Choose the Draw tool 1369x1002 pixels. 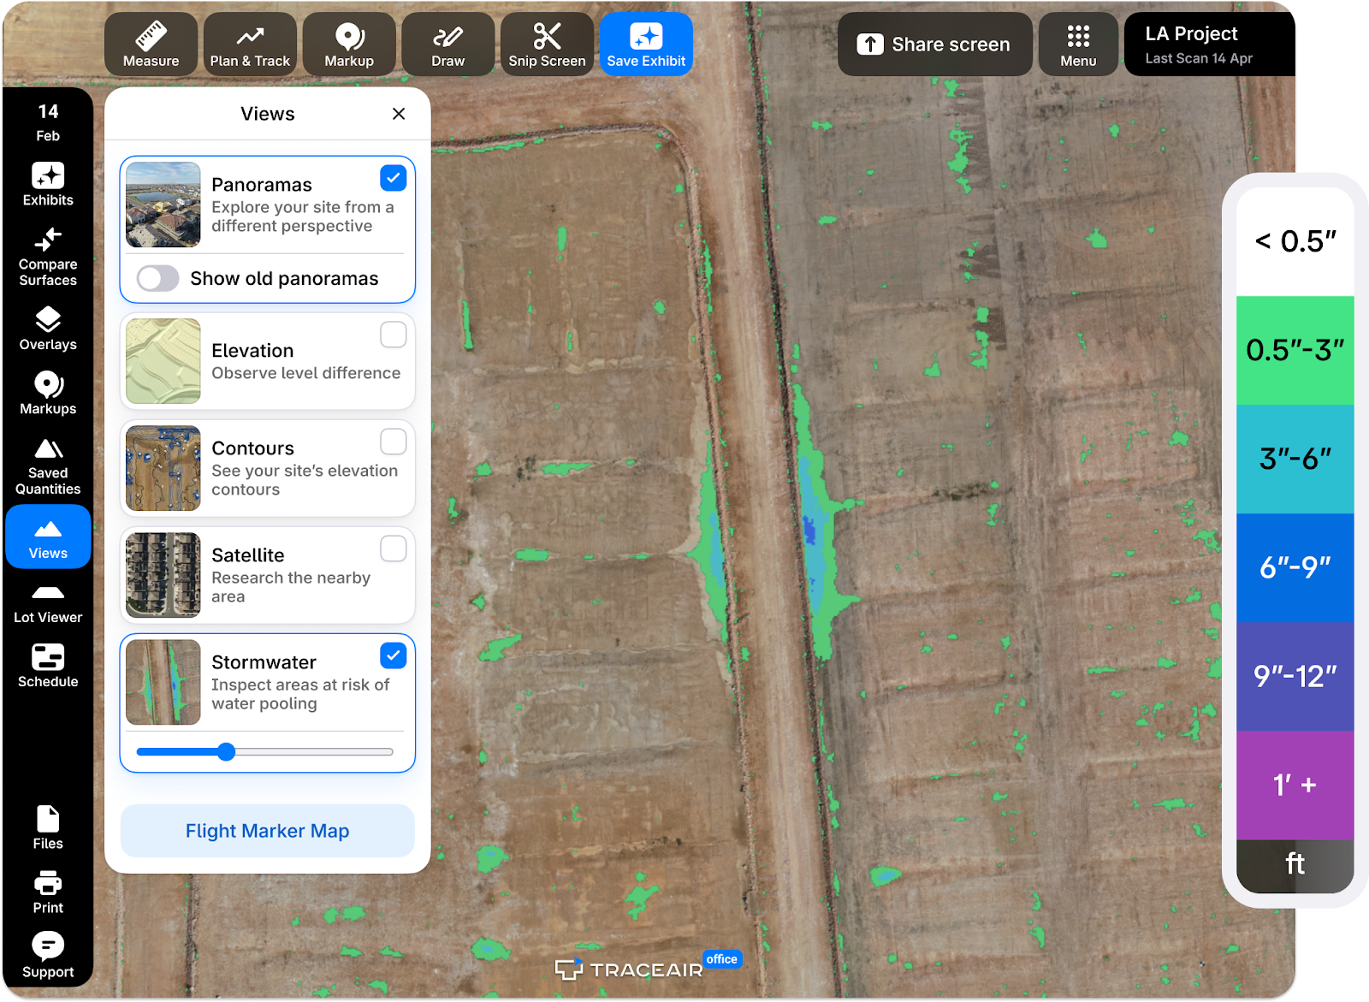(x=447, y=44)
